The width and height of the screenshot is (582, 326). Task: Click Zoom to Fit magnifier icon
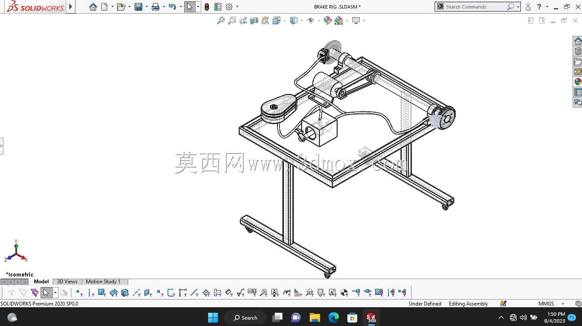pos(221,20)
